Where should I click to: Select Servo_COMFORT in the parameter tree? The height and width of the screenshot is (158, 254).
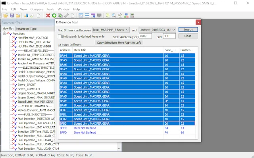click(29, 89)
